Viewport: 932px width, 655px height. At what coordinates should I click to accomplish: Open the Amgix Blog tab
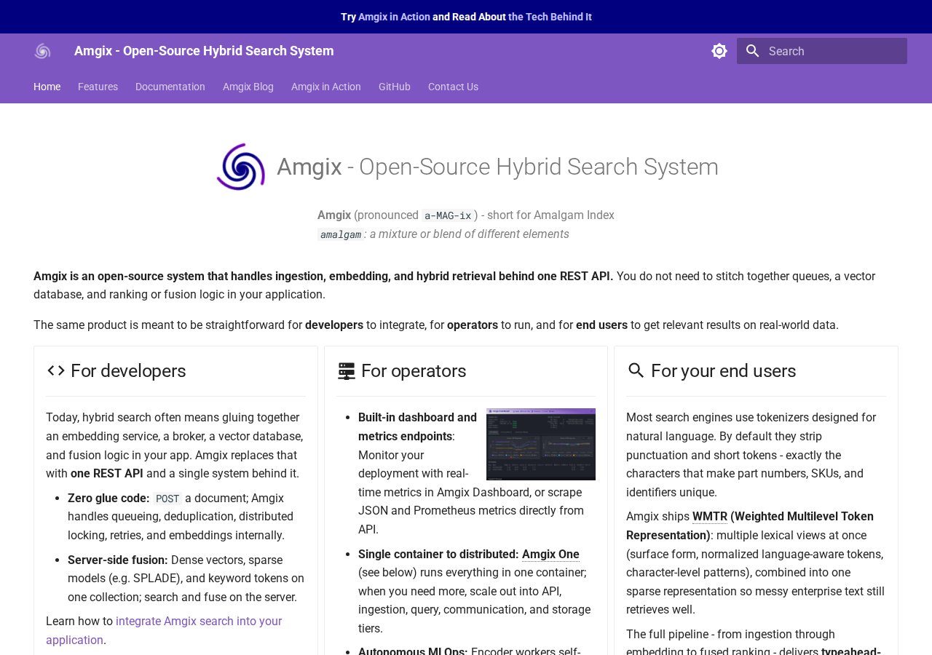[x=248, y=87]
